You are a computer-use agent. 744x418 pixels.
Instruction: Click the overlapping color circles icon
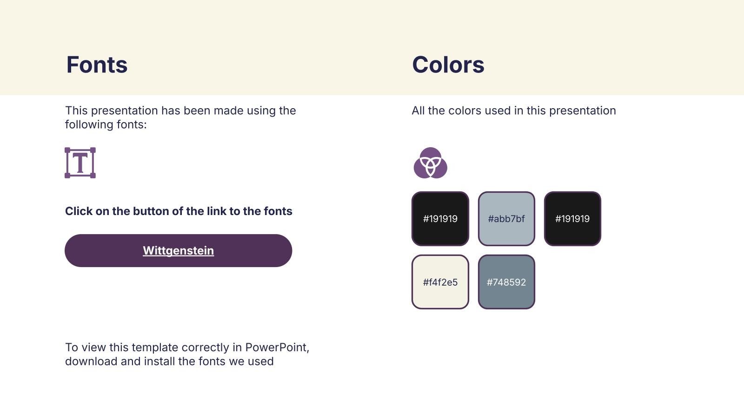(430, 163)
